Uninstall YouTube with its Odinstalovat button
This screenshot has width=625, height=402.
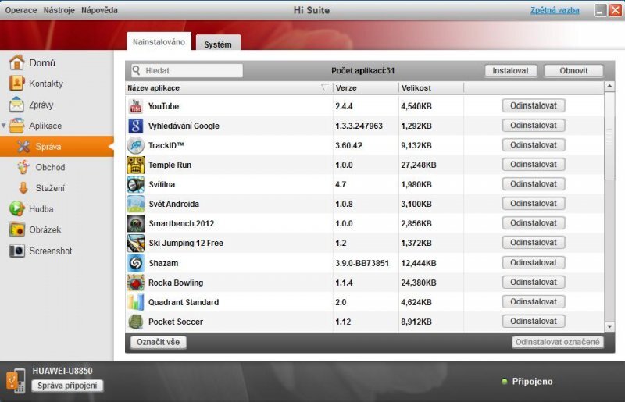click(x=534, y=105)
